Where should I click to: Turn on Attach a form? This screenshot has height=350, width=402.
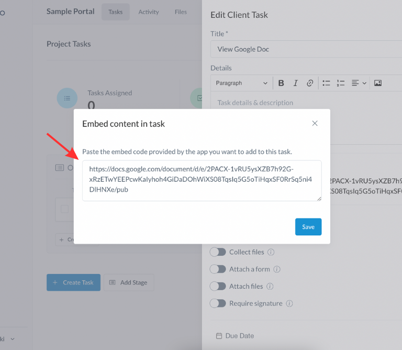pyautogui.click(x=218, y=269)
